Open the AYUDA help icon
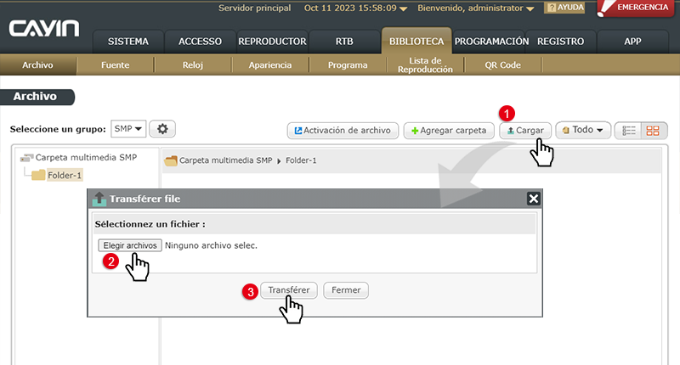Screen dimensions: 680x365 click(564, 8)
